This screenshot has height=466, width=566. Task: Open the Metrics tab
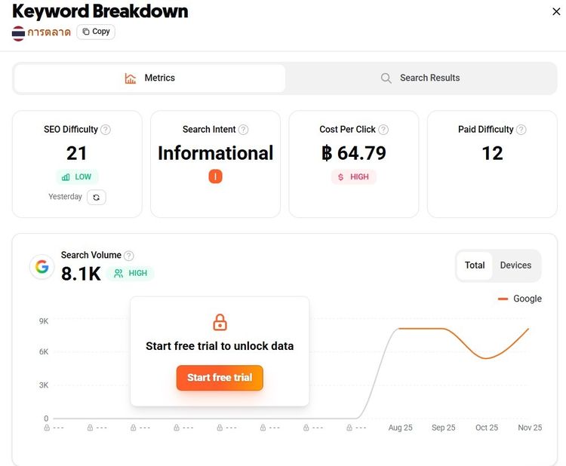coord(149,78)
